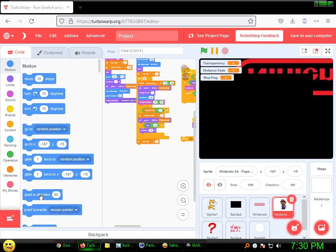The height and width of the screenshot is (252, 336).
Task: Choose a new sprite with cat button
Action: tap(294, 228)
